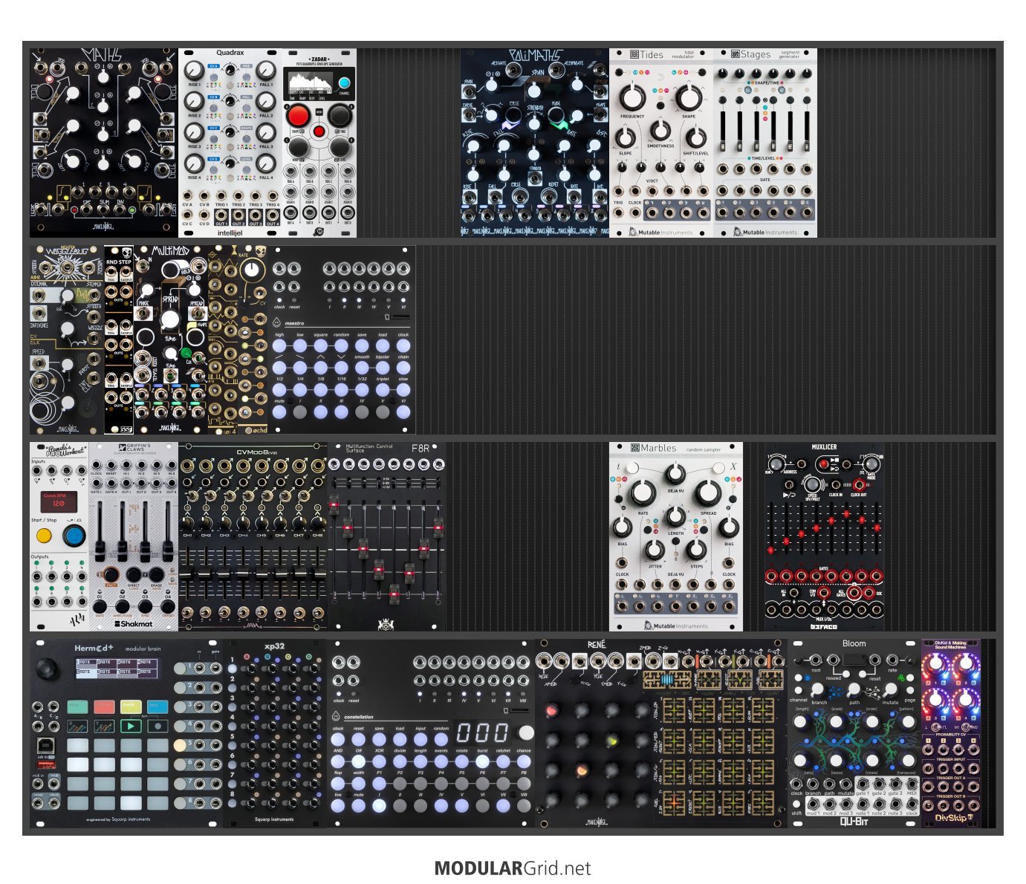
Task: Open the ModularGrid.net logo link
Action: pyautogui.click(x=513, y=868)
